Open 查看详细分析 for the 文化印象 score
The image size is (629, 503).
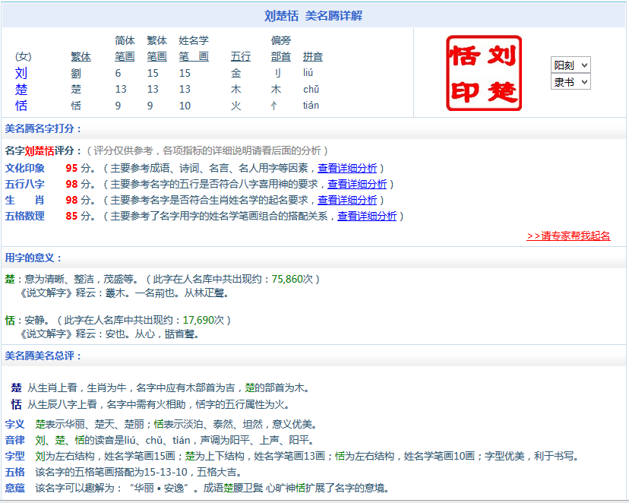point(347,168)
